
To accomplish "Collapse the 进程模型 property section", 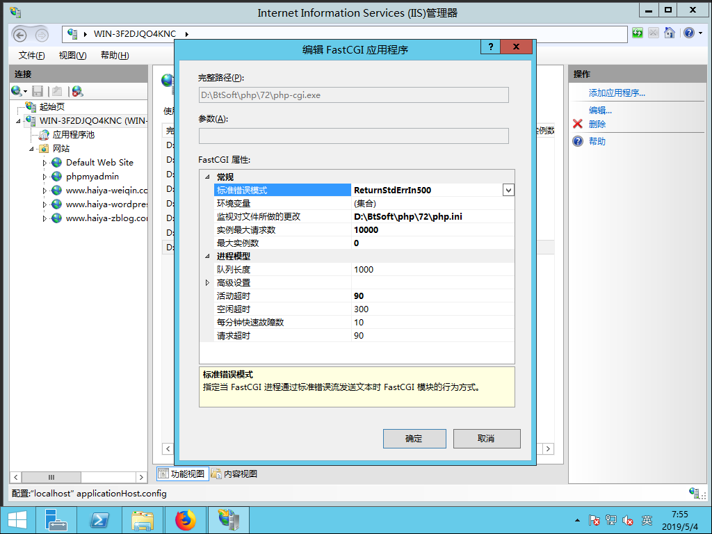I will pyautogui.click(x=207, y=256).
